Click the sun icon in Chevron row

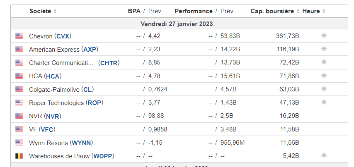324,36
